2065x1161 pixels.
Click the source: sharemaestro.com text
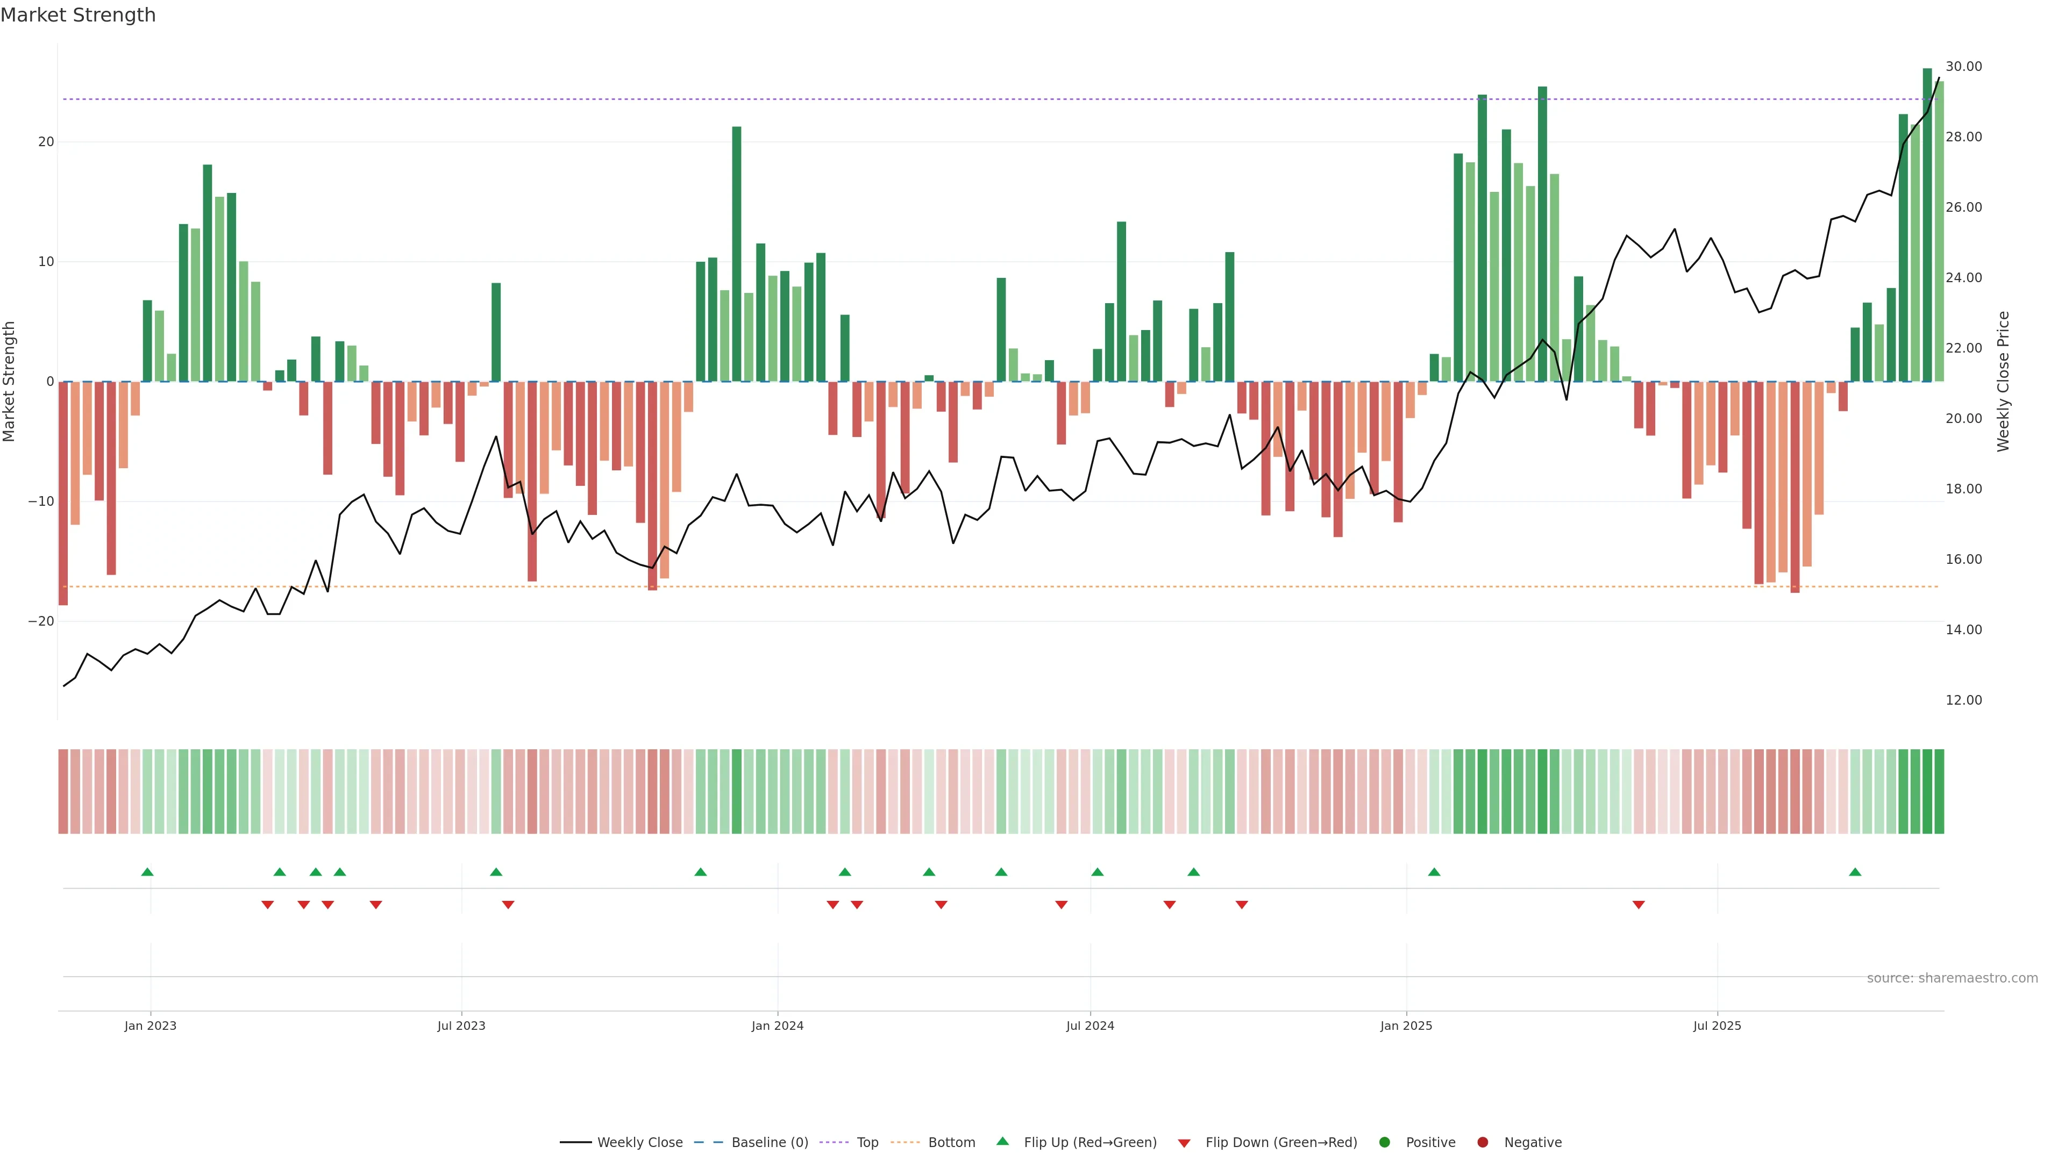pyautogui.click(x=1952, y=978)
